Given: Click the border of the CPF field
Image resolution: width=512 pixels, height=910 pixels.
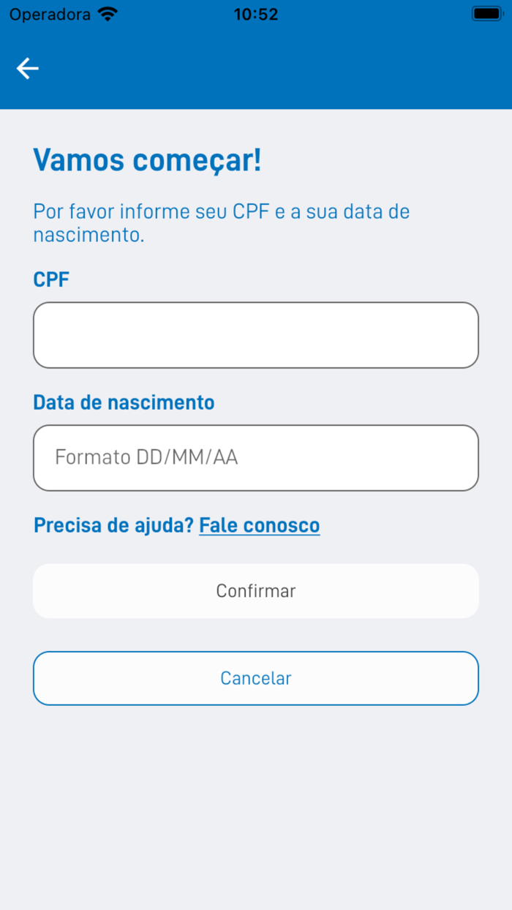Looking at the screenshot, I should point(256,301).
